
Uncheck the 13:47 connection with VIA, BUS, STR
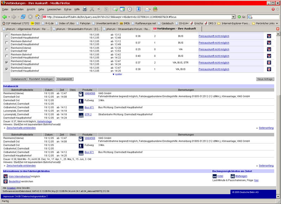coord(6,62)
